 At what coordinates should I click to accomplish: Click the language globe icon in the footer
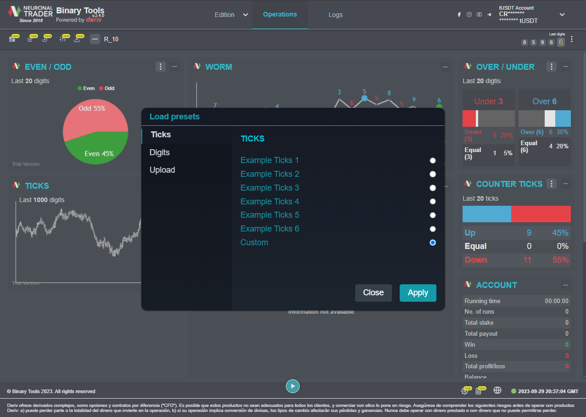[x=497, y=390]
